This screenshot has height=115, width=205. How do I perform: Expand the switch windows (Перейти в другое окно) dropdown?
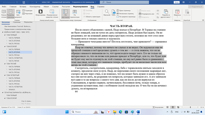tap(166, 13)
